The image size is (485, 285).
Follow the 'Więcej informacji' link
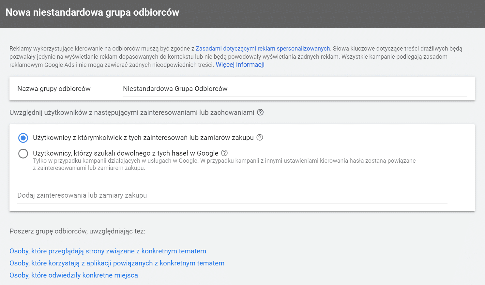pos(240,65)
